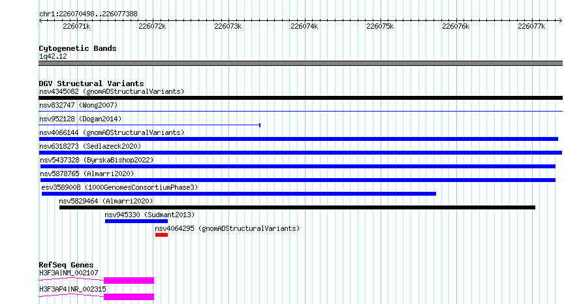Open nsv5878765 (Almarri2020) label
The height and width of the screenshot is (304, 581).
(x=87, y=174)
